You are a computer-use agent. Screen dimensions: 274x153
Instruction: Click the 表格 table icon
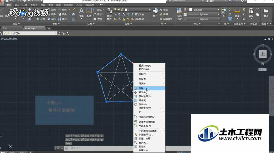click(98, 19)
